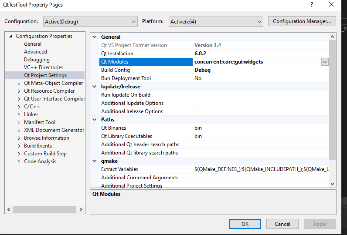The height and width of the screenshot is (235, 347).
Task: Select the Qt Meta-Object Compiler label
Action: click(x=53, y=83)
